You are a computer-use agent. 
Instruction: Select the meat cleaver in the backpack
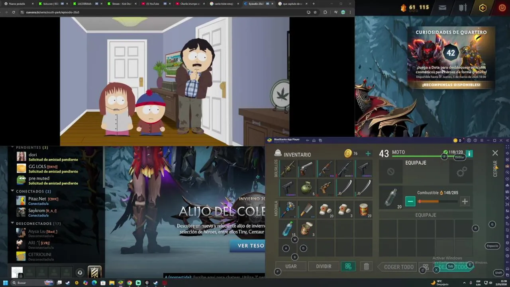[x=306, y=210]
